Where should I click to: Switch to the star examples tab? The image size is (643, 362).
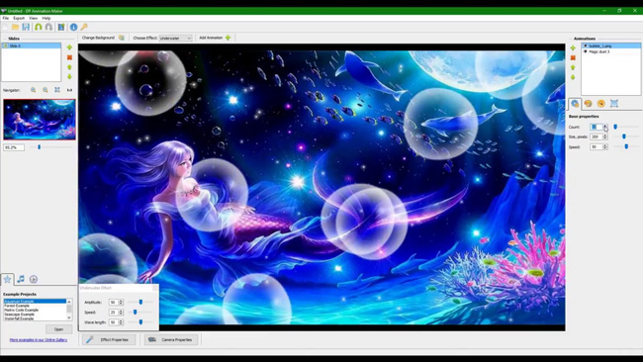[x=7, y=279]
